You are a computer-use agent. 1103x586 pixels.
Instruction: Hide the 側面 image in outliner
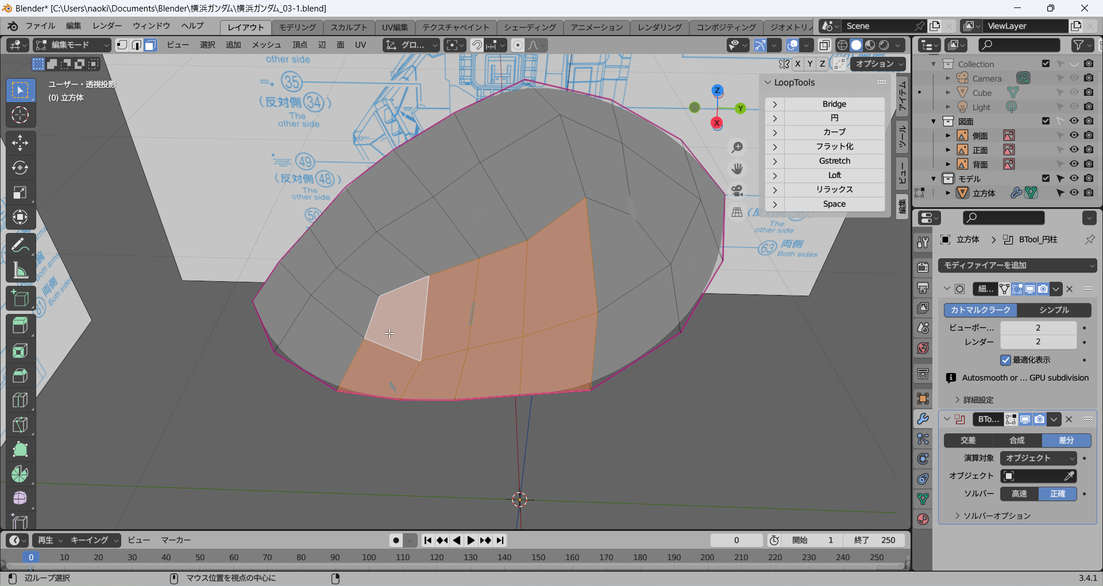[1074, 135]
